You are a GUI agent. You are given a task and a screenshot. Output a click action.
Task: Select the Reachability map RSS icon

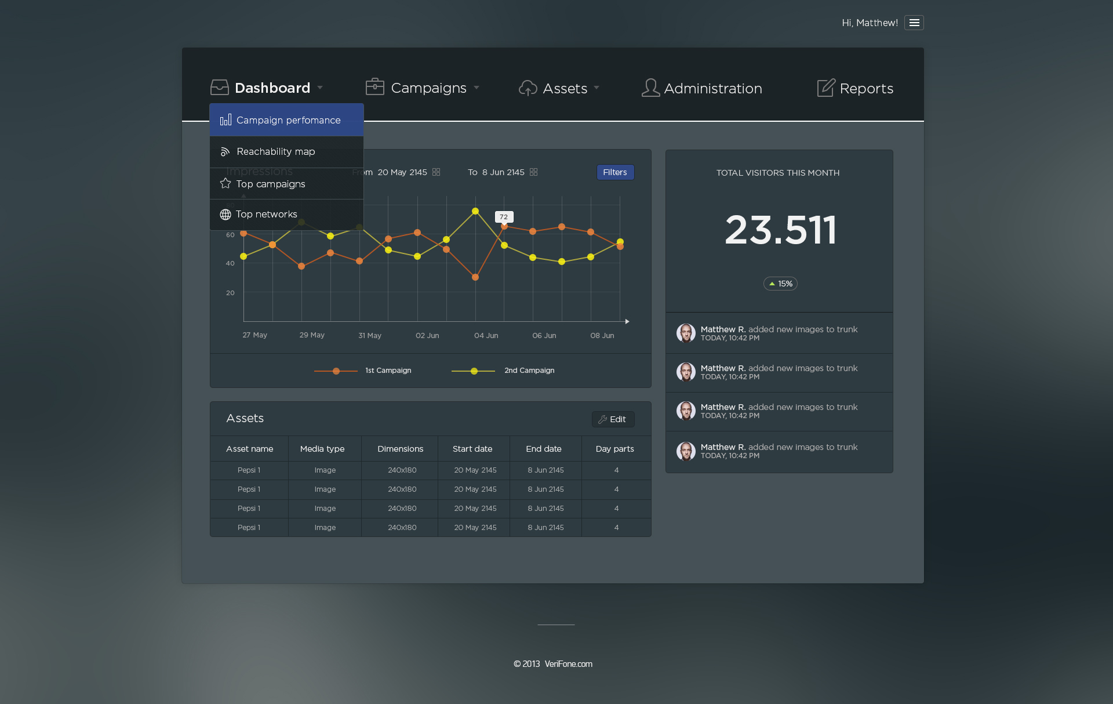coord(225,151)
